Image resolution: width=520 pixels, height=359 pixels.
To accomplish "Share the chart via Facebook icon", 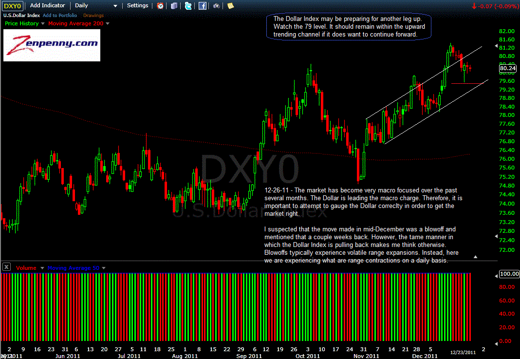I will [x=202, y=6].
